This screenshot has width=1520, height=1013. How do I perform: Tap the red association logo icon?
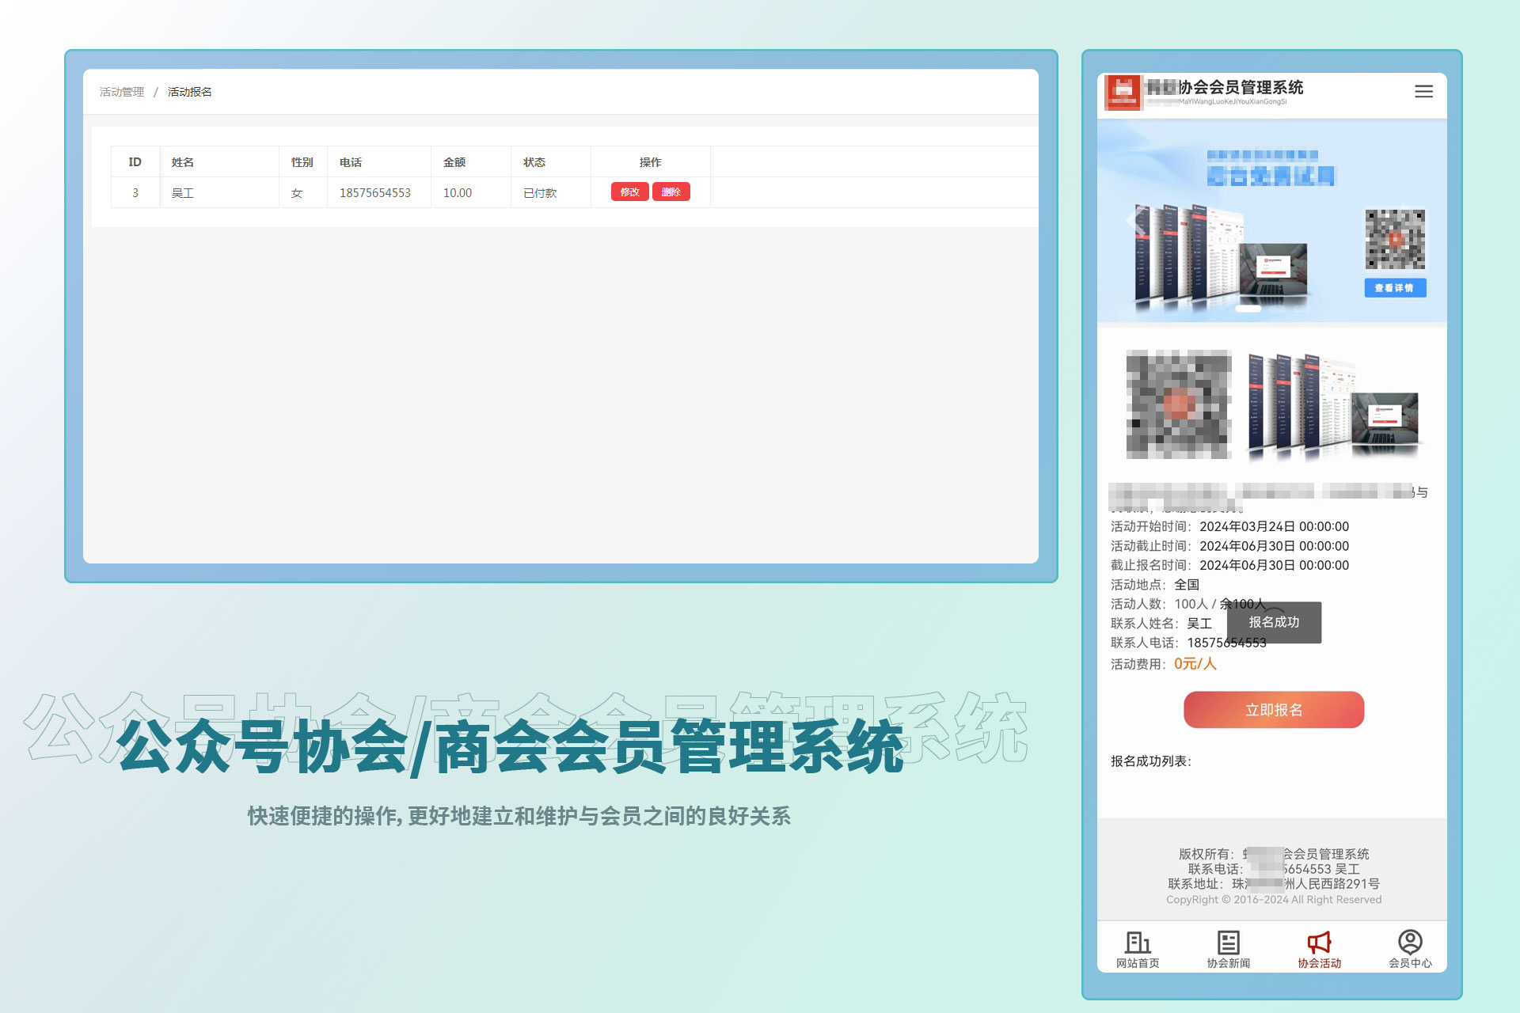(1123, 93)
